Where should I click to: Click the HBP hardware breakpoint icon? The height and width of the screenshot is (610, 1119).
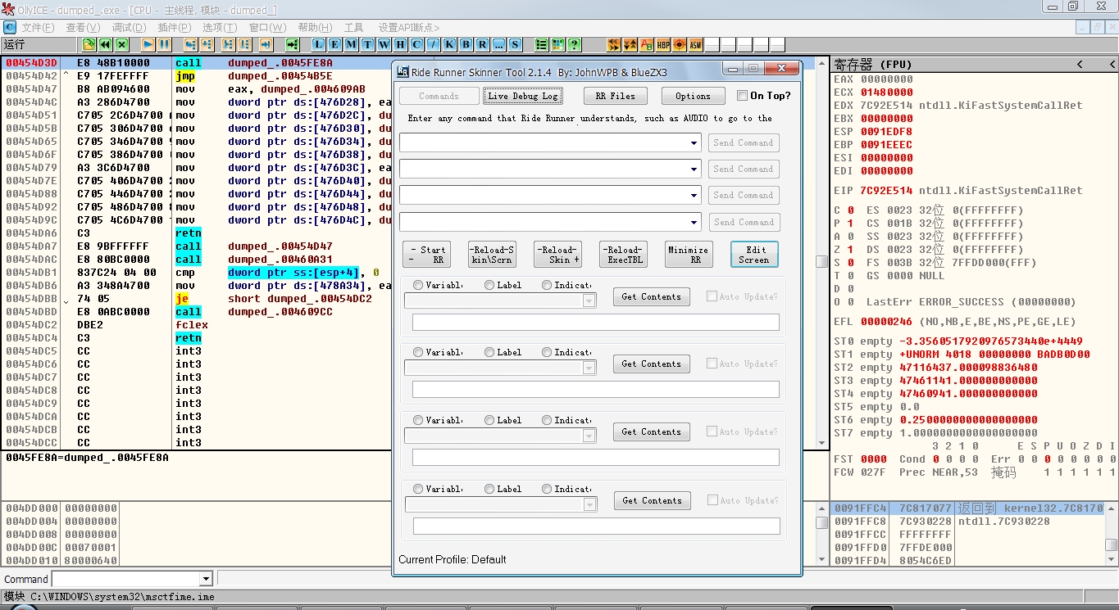click(x=662, y=44)
